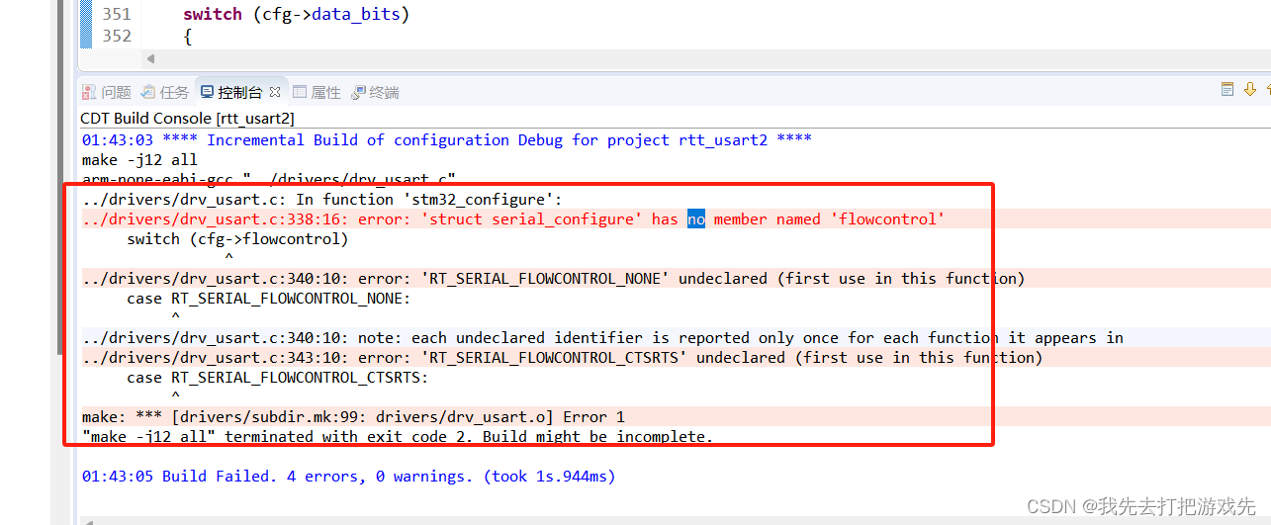Screen dimensions: 1271x525
Task: Click the 控制台 monitor icon
Action: point(207,92)
